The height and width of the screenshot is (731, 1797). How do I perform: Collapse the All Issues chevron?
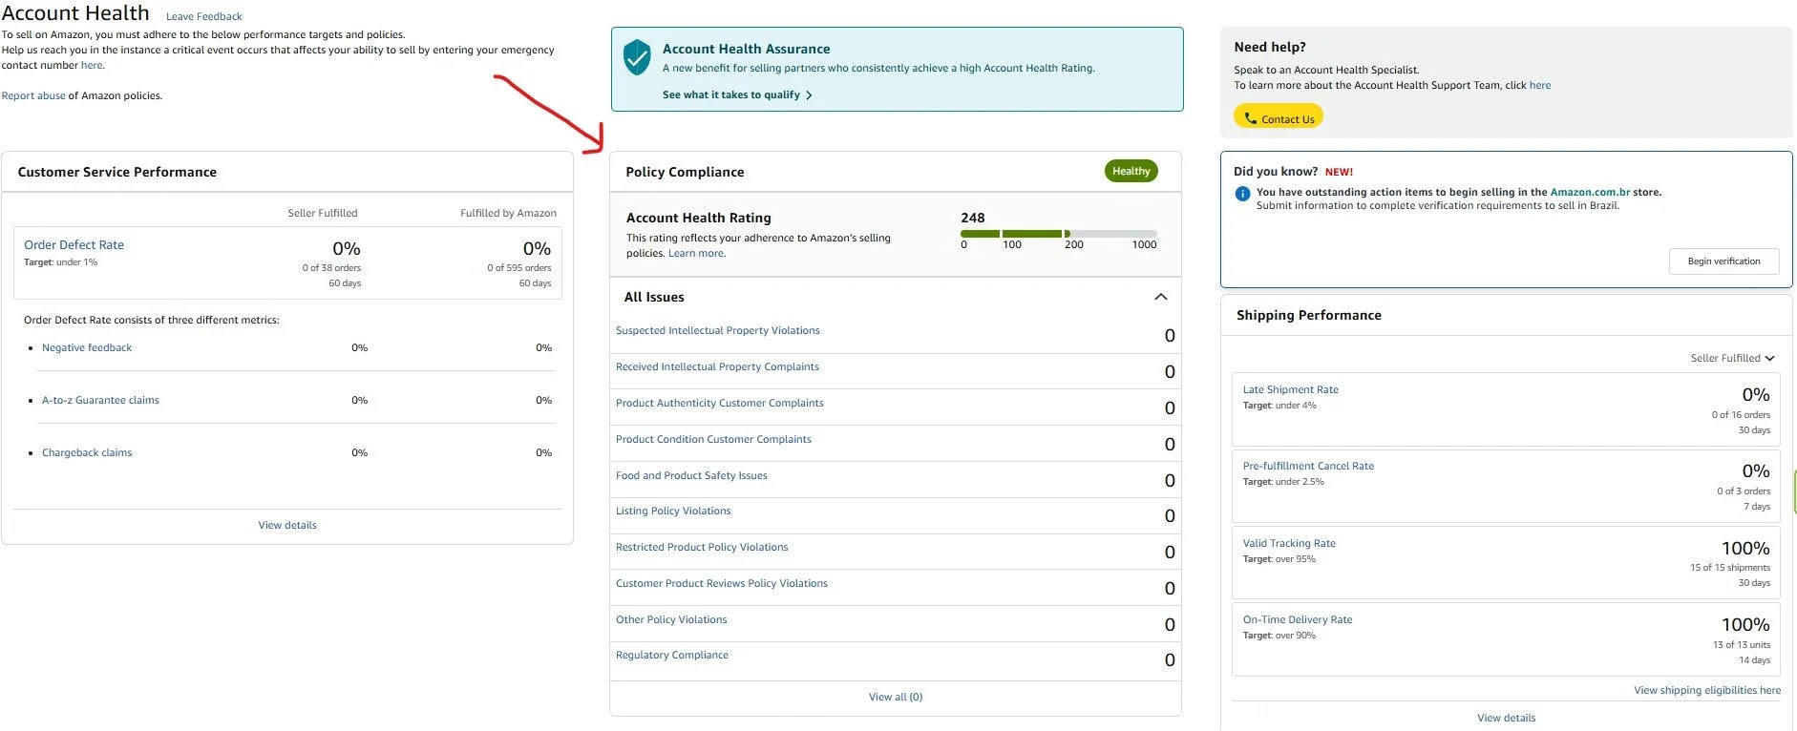(x=1161, y=297)
